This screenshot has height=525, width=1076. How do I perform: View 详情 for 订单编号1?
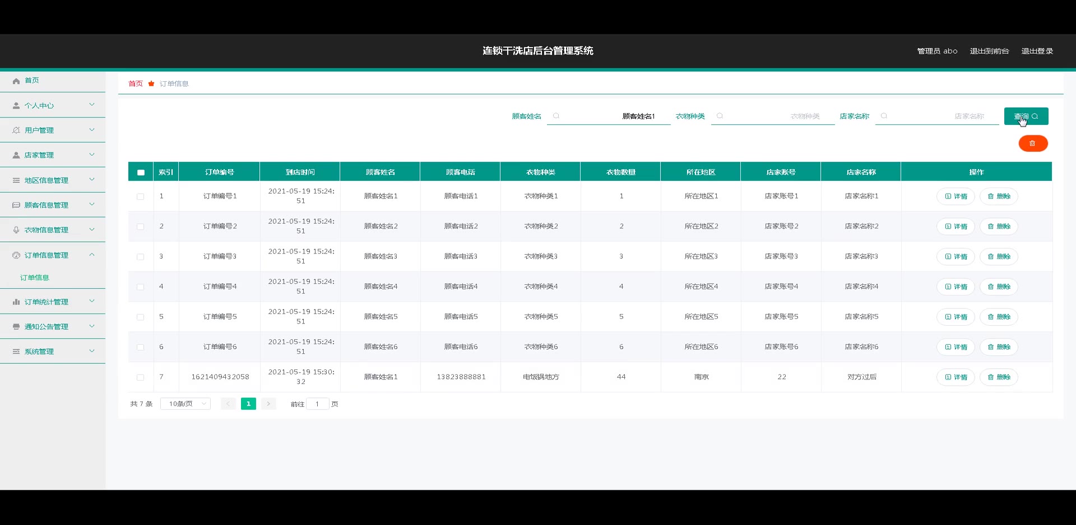click(956, 196)
